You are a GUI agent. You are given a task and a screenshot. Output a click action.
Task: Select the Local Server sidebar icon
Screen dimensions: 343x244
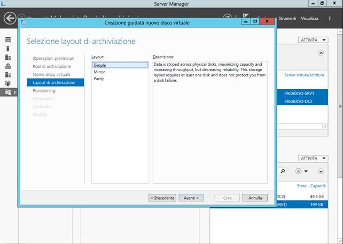8,49
